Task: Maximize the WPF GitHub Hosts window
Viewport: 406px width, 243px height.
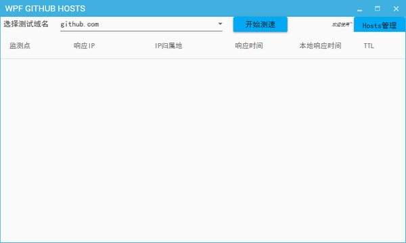Action: pos(378,9)
